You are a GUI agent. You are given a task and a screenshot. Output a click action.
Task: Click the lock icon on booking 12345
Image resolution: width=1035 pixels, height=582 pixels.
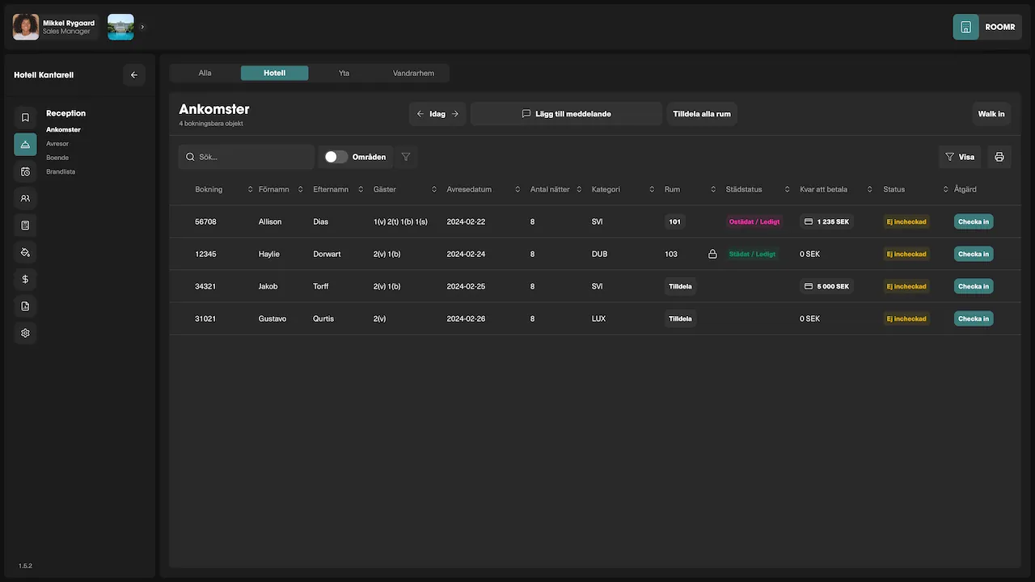(x=712, y=253)
